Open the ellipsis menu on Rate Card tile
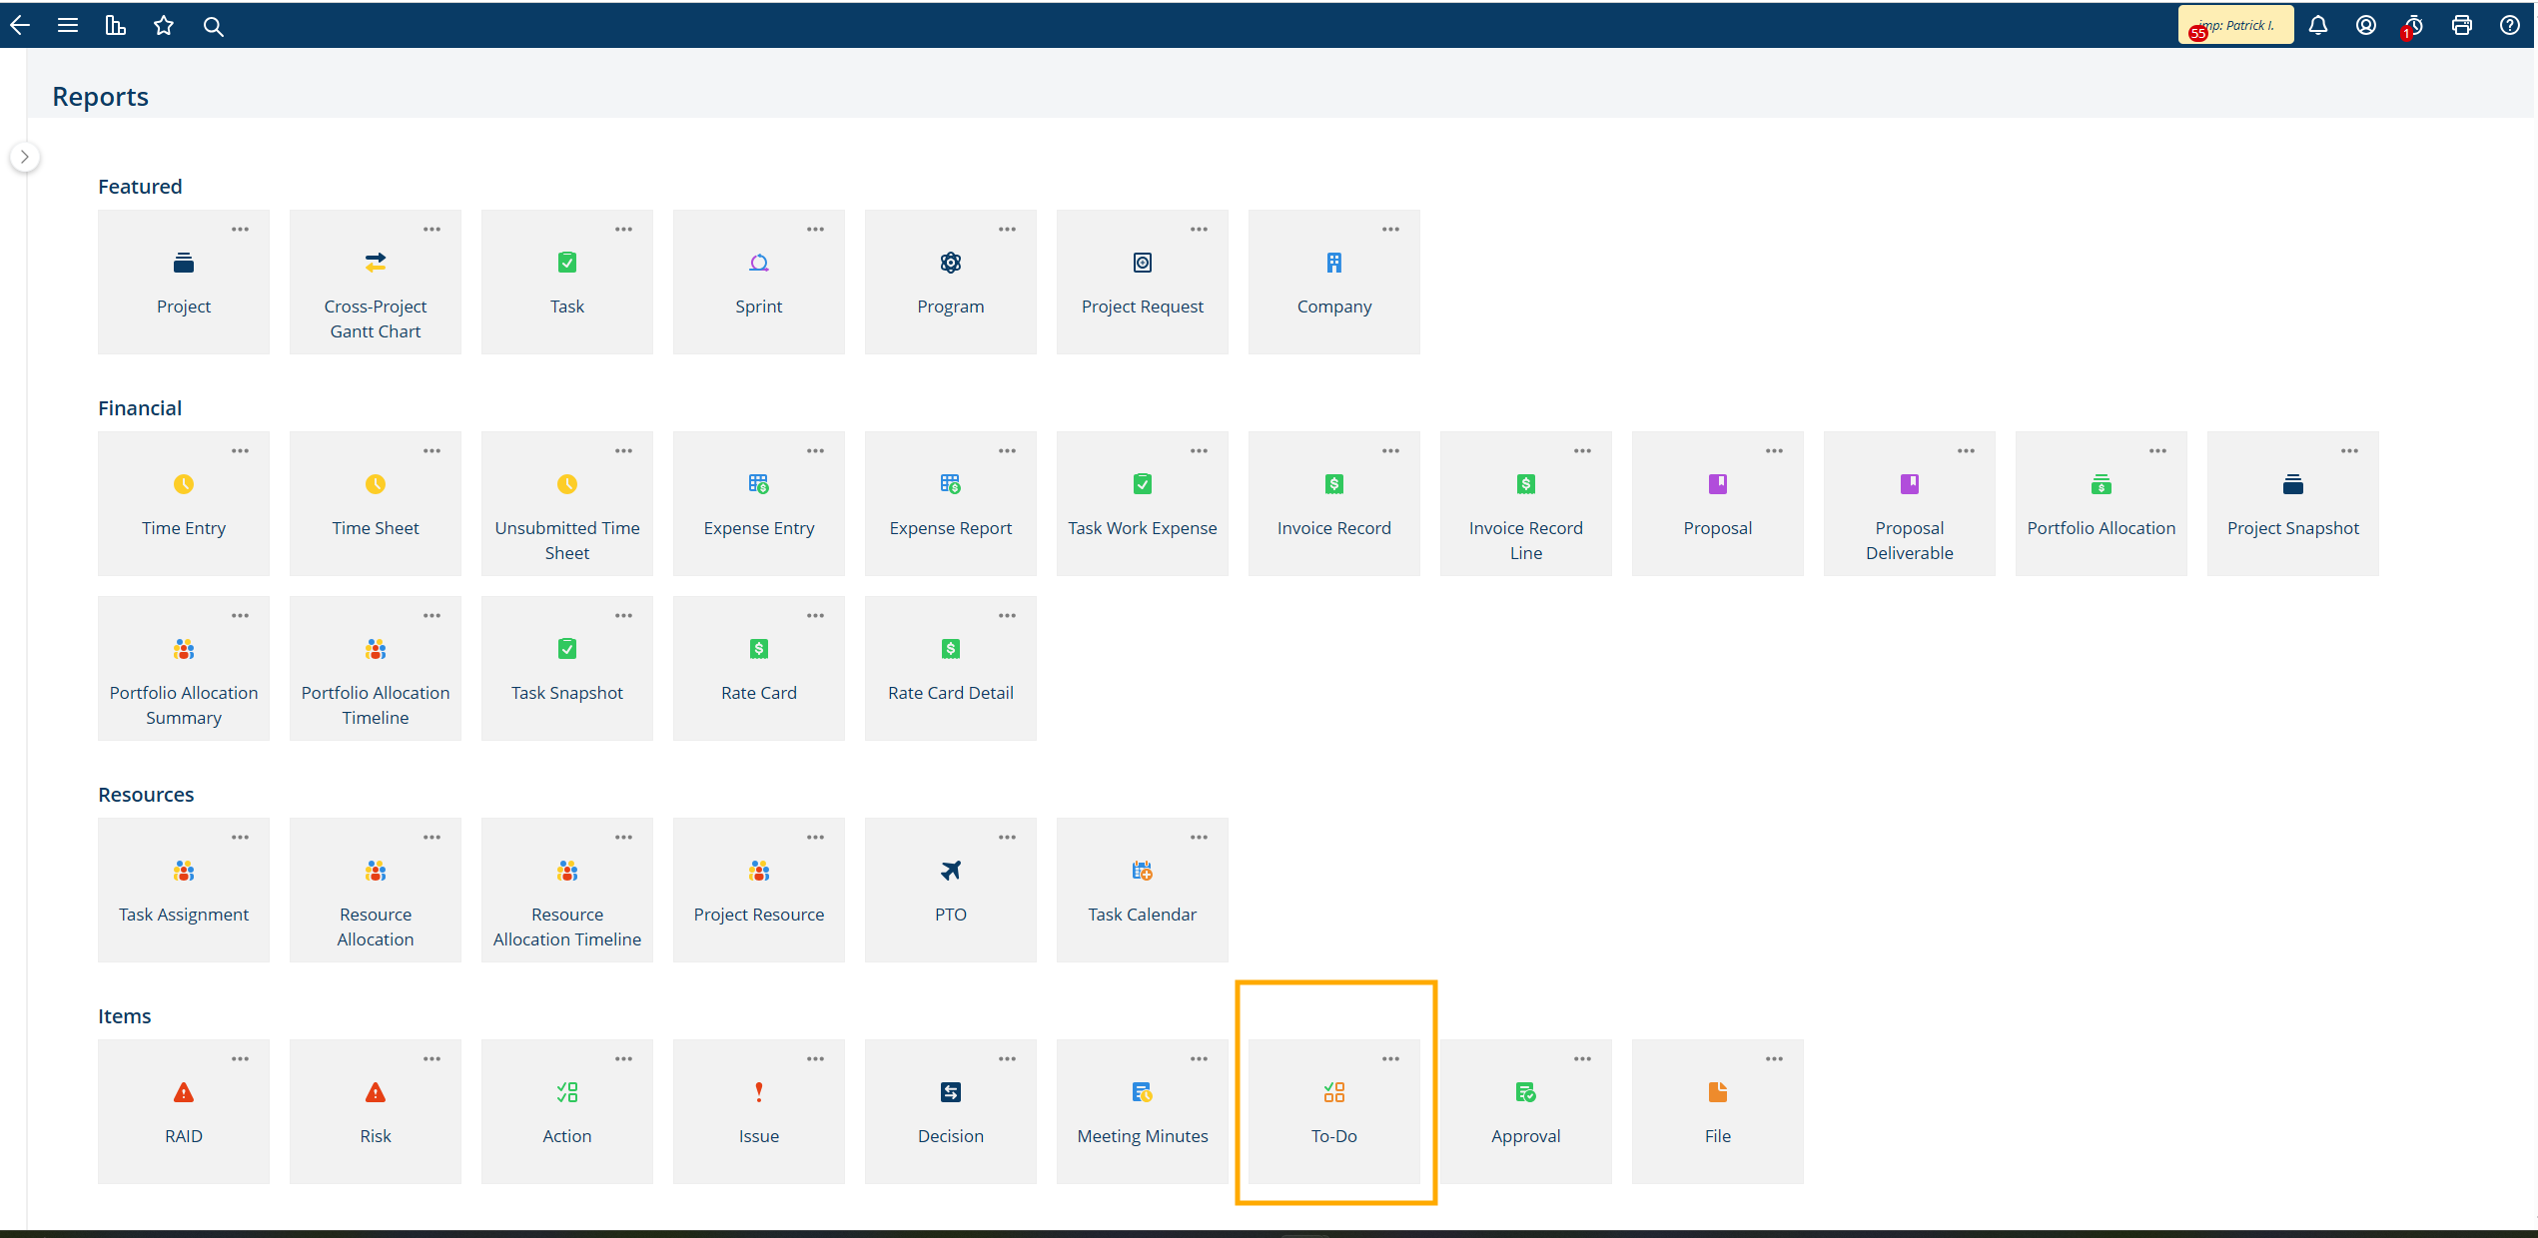 tap(816, 616)
